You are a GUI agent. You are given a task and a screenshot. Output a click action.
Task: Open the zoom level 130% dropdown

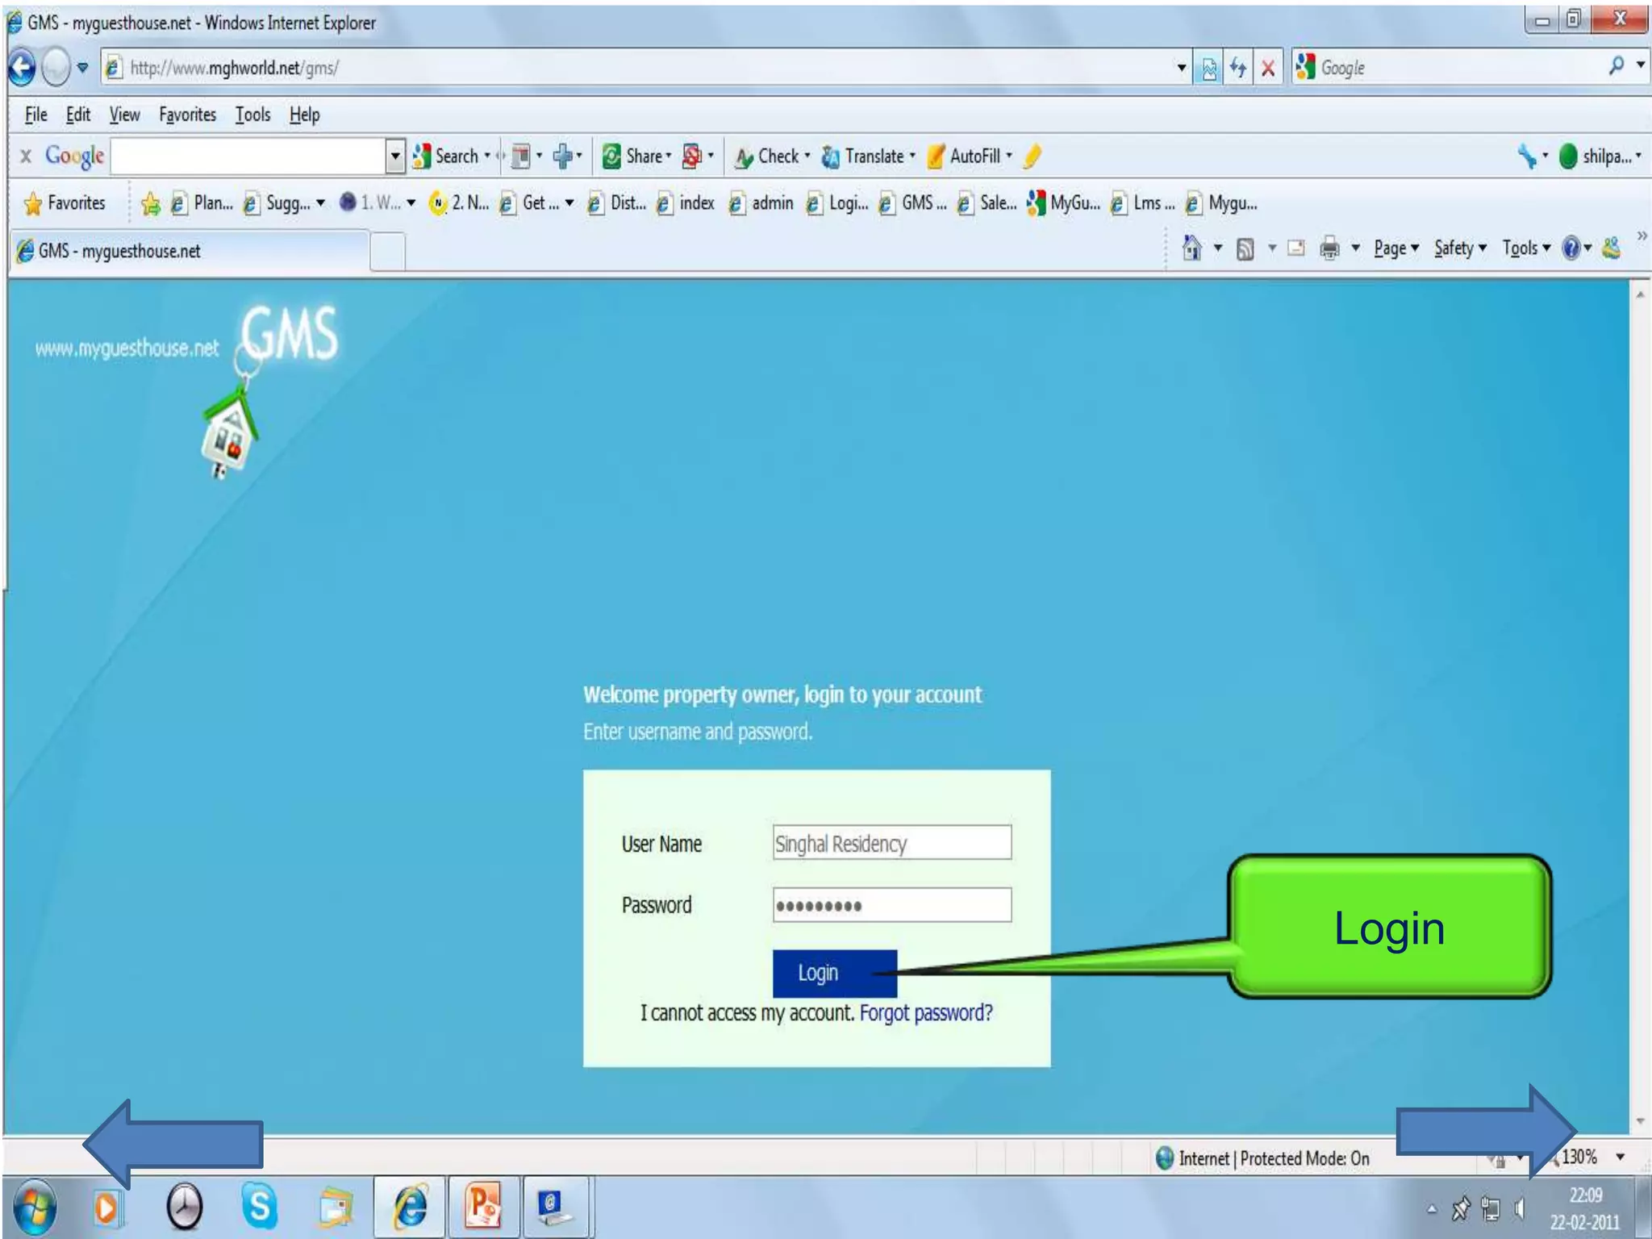pyautogui.click(x=1620, y=1158)
